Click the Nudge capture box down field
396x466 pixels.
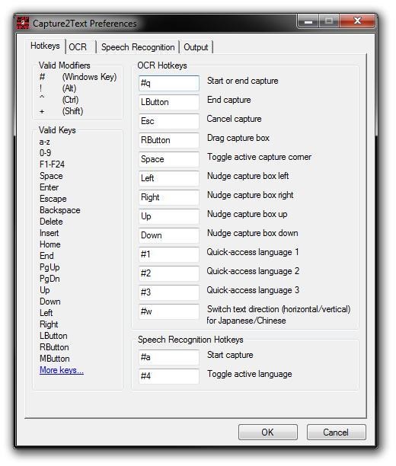click(169, 235)
